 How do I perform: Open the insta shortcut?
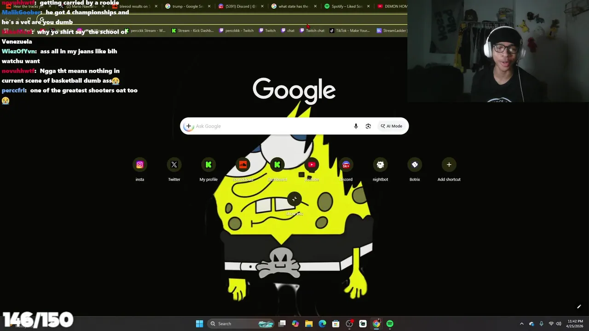[140, 170]
